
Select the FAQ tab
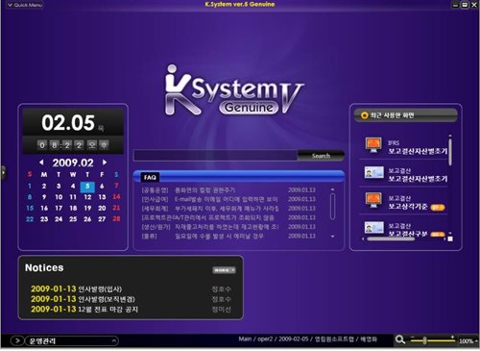click(x=150, y=177)
